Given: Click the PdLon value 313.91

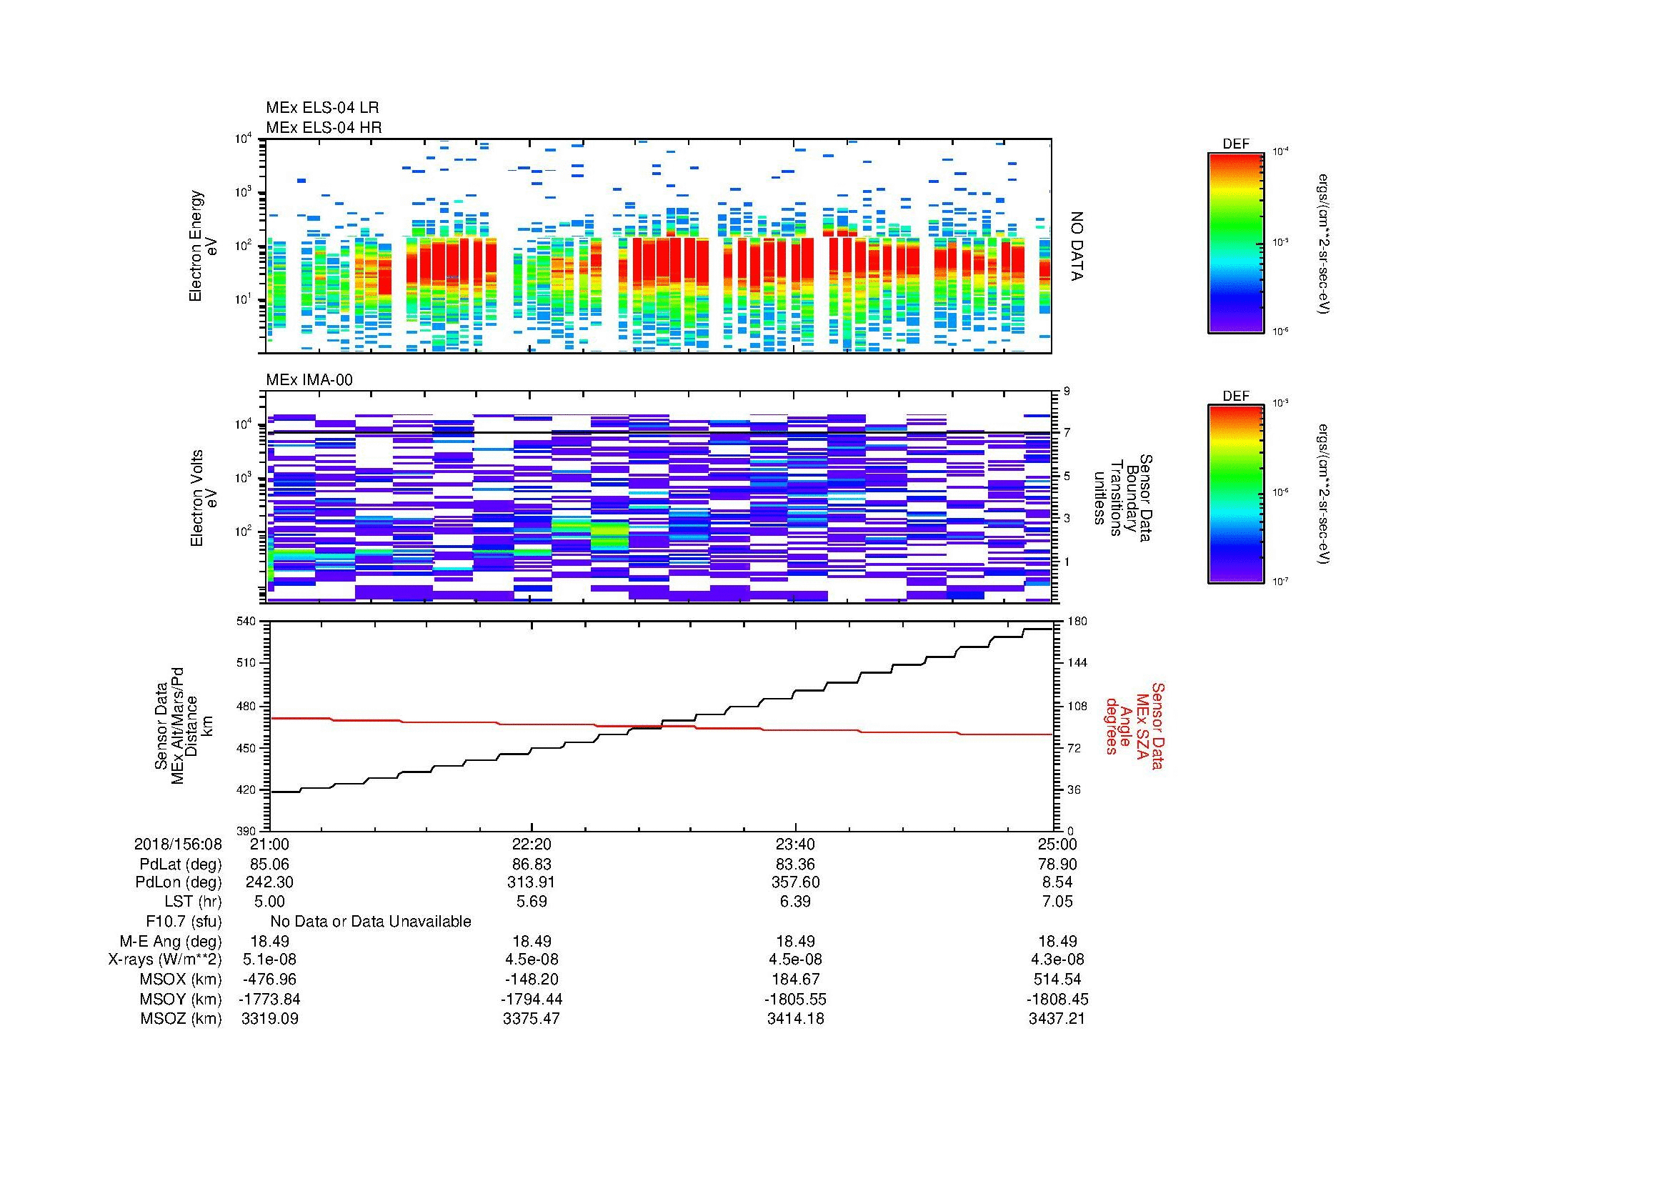Looking at the screenshot, I should pyautogui.click(x=532, y=882).
